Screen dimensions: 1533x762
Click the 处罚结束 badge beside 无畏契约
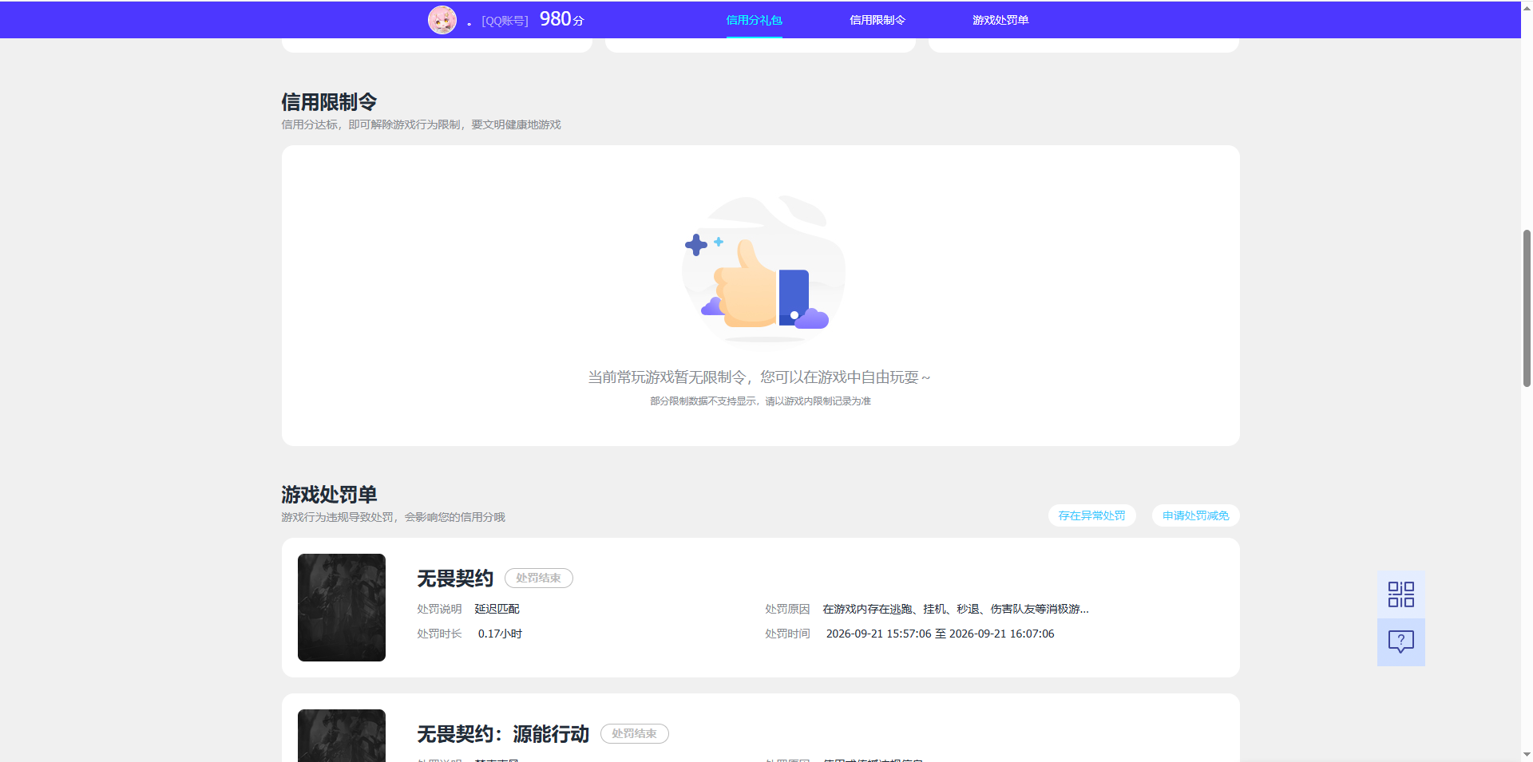click(538, 578)
